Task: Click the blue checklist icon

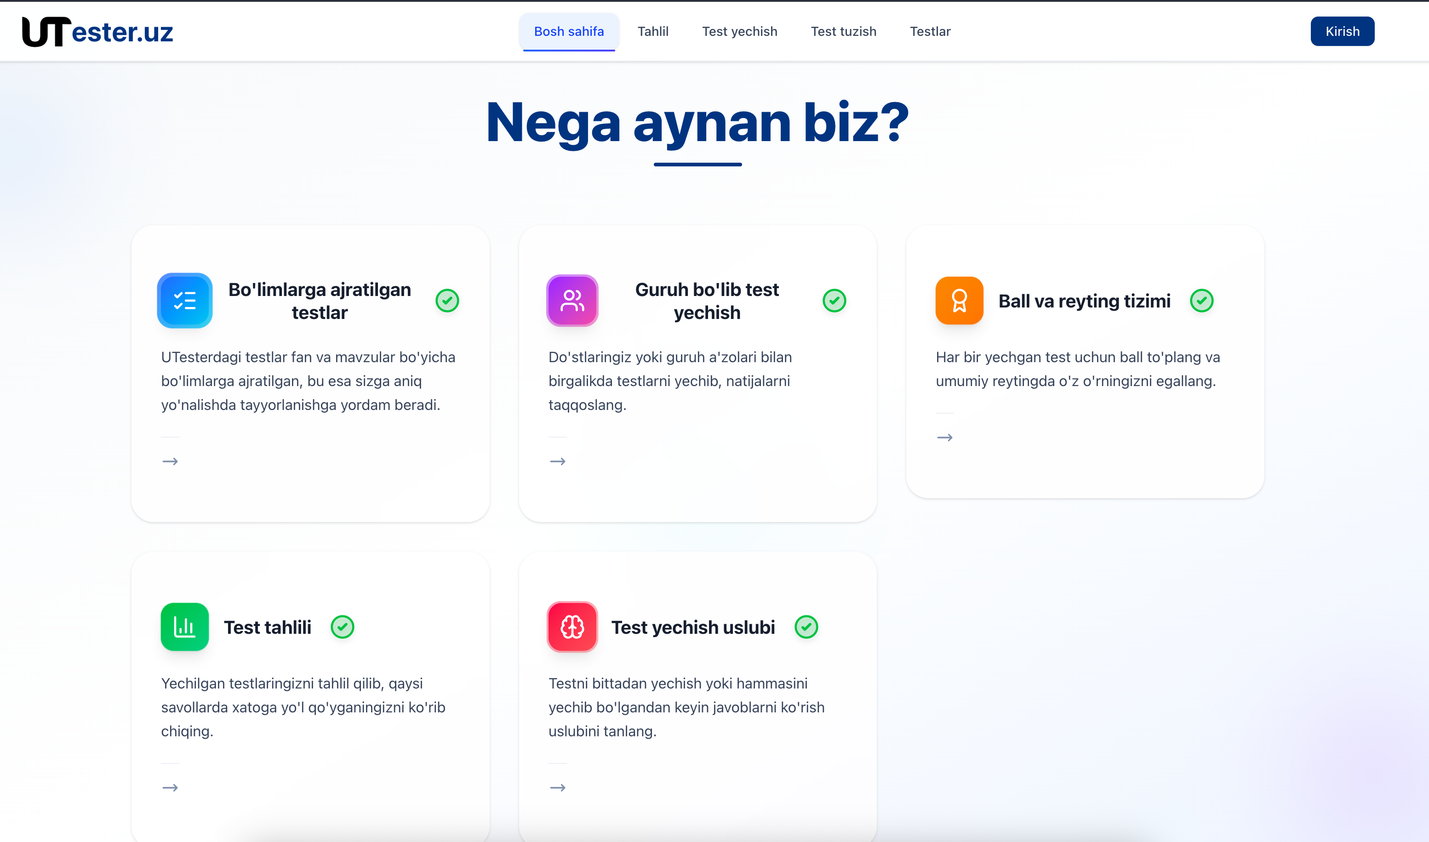Action: [x=185, y=301]
